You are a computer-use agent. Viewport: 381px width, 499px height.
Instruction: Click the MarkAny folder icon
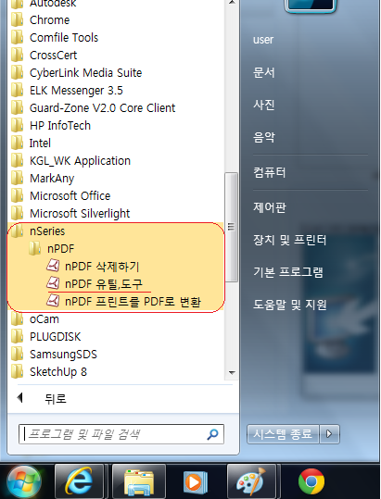[x=17, y=178]
